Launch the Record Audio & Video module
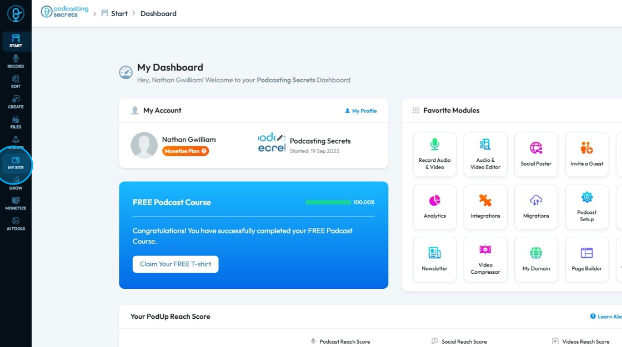 pyautogui.click(x=434, y=155)
